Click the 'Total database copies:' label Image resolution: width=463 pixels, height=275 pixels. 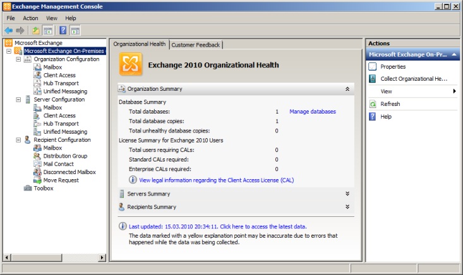coord(157,121)
